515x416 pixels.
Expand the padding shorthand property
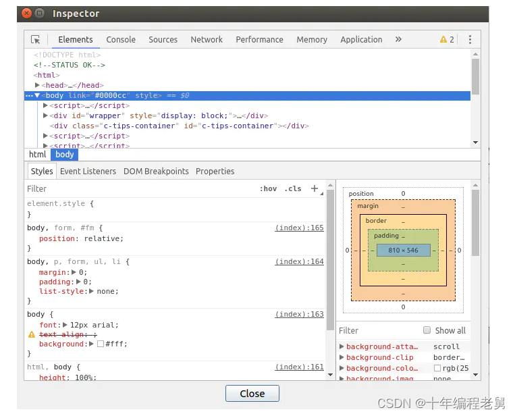[78, 282]
